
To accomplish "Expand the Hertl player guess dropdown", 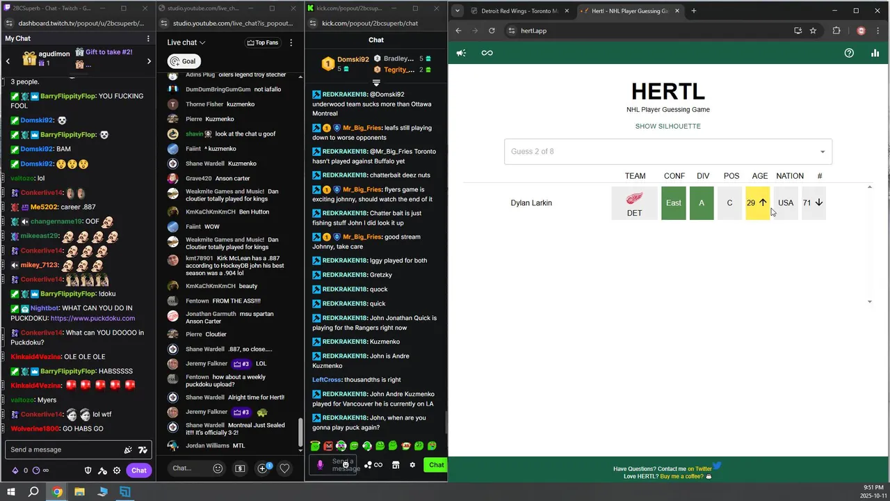I will click(x=823, y=152).
